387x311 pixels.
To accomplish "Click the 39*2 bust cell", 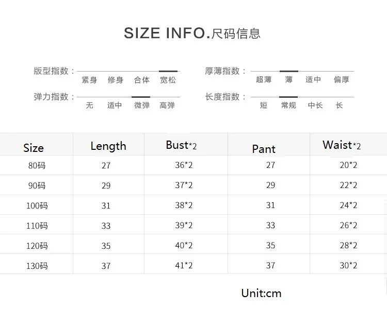I will [x=184, y=226].
